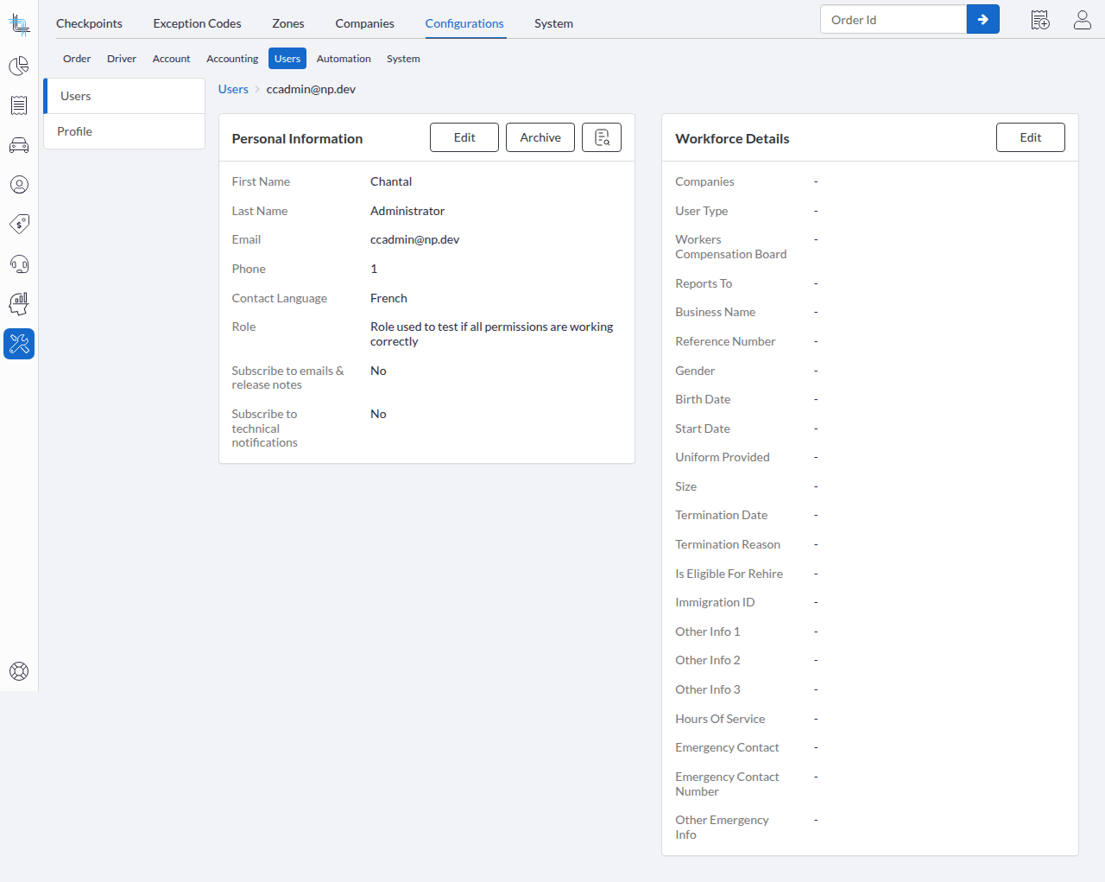This screenshot has width=1105, height=882.
Task: Select the Driver sub-tab
Action: (x=122, y=59)
